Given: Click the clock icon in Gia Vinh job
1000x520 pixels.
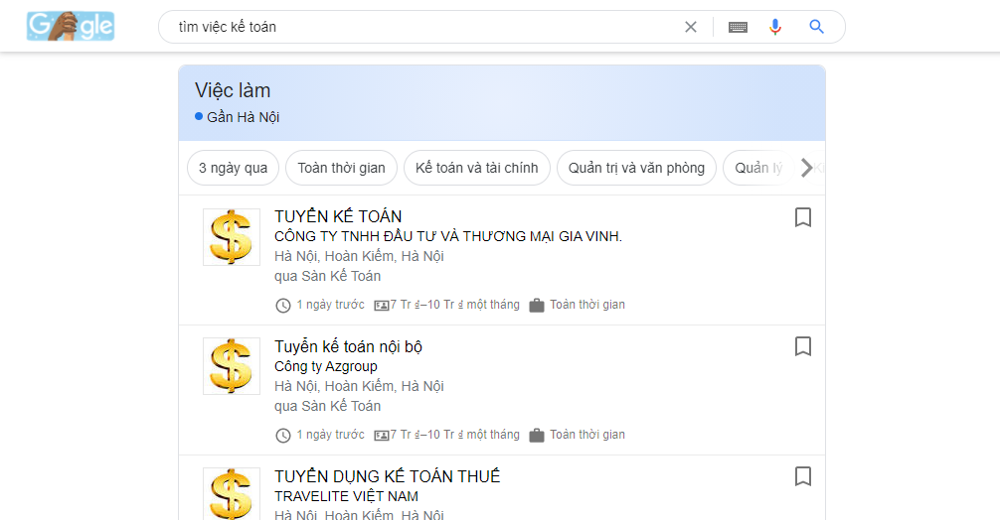Looking at the screenshot, I should click(x=283, y=306).
